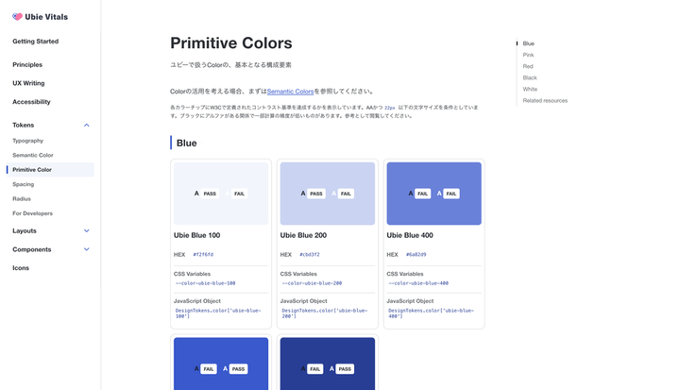Expand the Components section chevron
Screen dimensions: 680x390
[86, 249]
